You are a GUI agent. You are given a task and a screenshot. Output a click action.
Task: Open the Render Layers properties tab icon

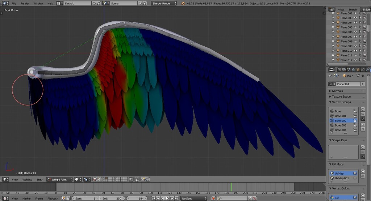click(344, 70)
